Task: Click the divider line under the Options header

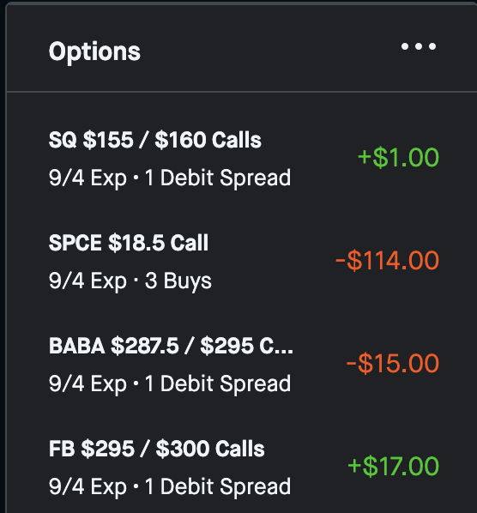Action: [241, 92]
